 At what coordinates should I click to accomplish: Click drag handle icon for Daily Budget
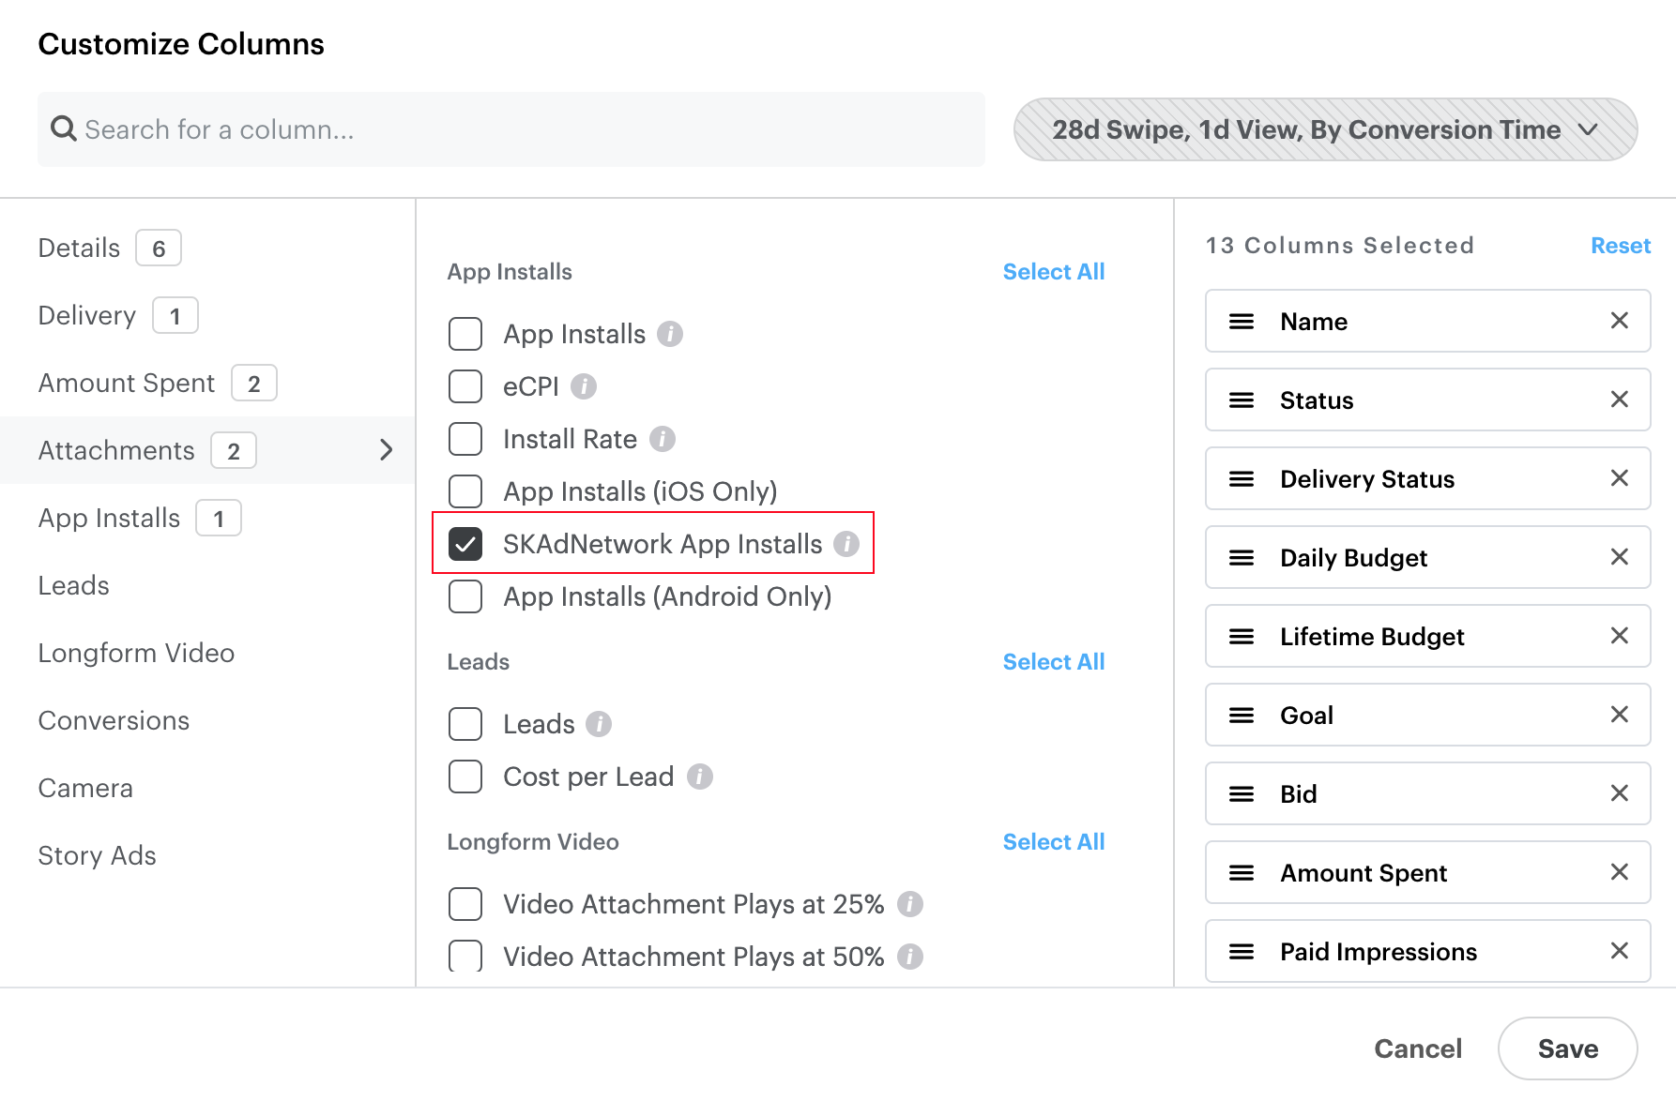[1242, 558]
